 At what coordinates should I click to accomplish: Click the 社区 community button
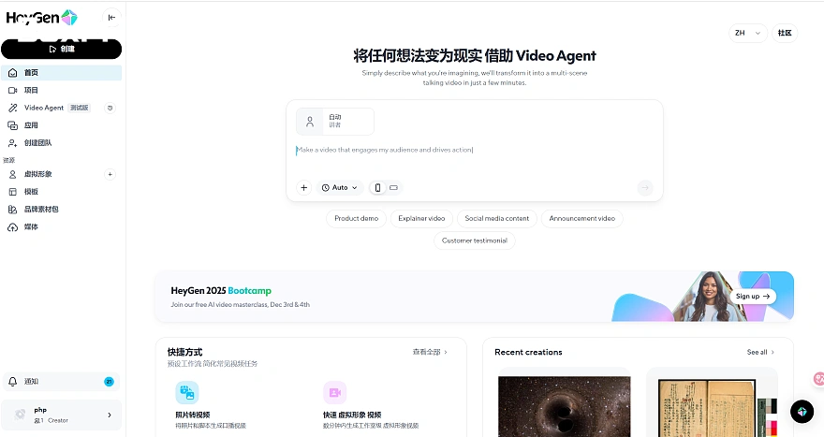(x=785, y=33)
